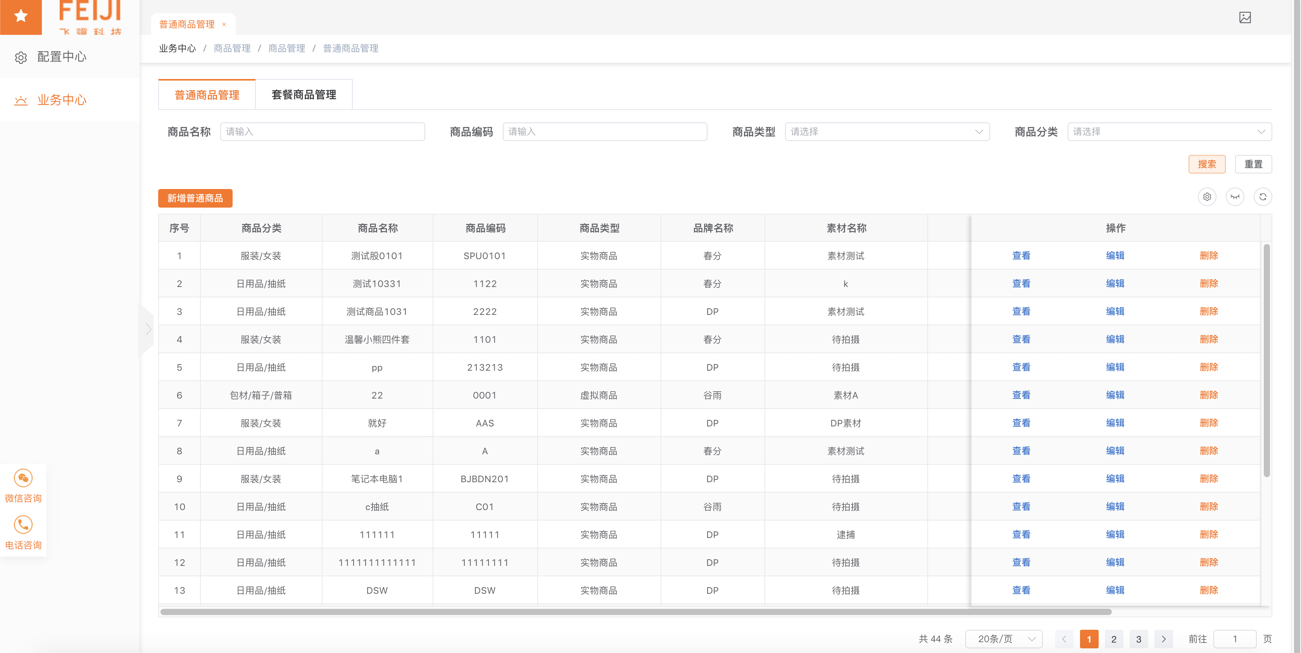
Task: Open the 业务中心 menu
Action: [x=70, y=100]
